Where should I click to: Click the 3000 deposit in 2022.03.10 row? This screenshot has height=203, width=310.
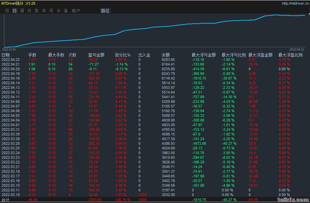(142, 195)
